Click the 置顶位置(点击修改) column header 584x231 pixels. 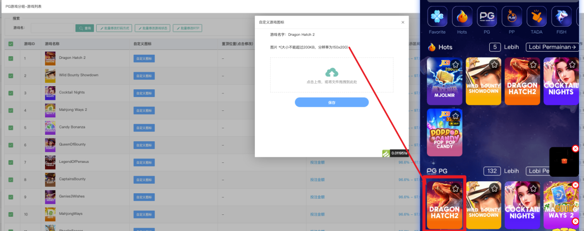237,44
